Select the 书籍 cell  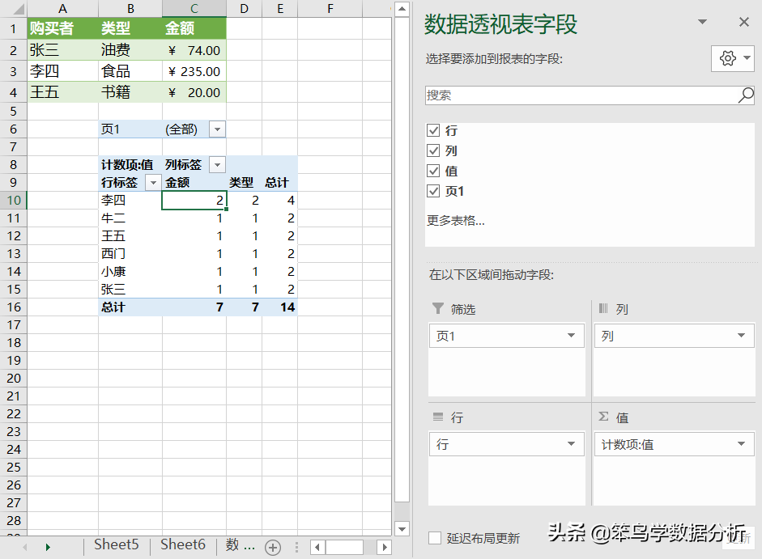pos(130,92)
